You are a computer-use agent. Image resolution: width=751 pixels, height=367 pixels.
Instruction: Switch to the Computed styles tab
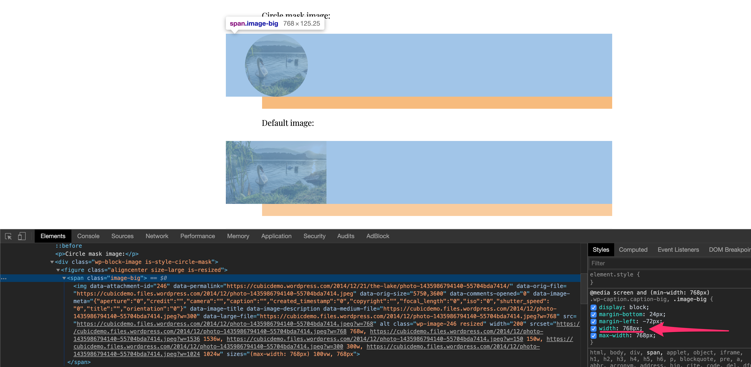pyautogui.click(x=633, y=249)
